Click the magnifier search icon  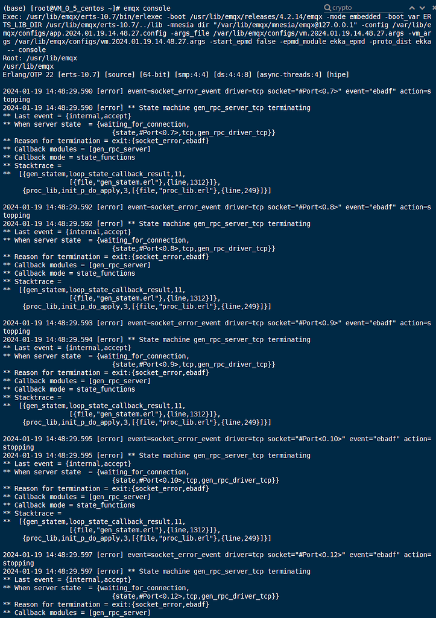pyautogui.click(x=327, y=8)
